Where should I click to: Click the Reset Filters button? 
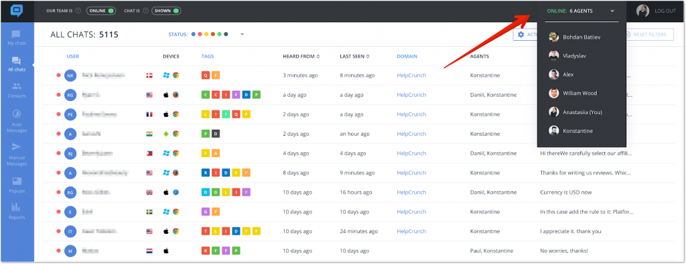coord(649,35)
